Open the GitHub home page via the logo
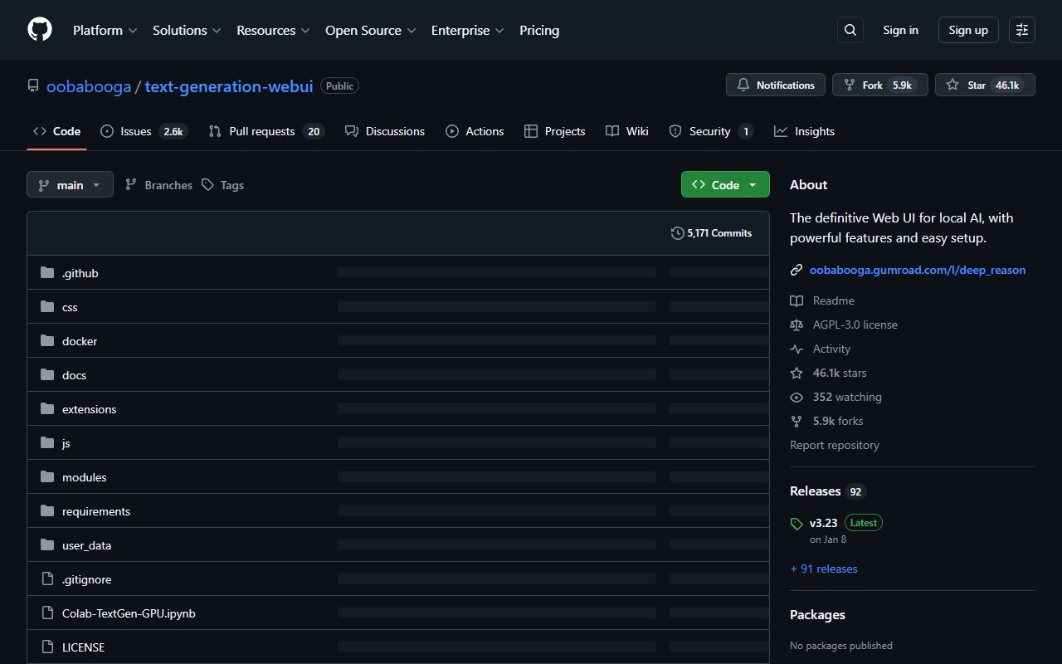This screenshot has width=1062, height=664. pyautogui.click(x=39, y=29)
